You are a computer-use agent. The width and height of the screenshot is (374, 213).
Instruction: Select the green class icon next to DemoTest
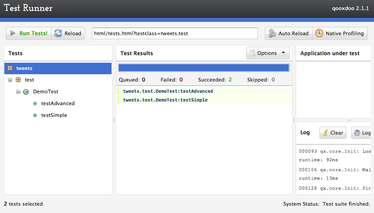click(x=25, y=91)
